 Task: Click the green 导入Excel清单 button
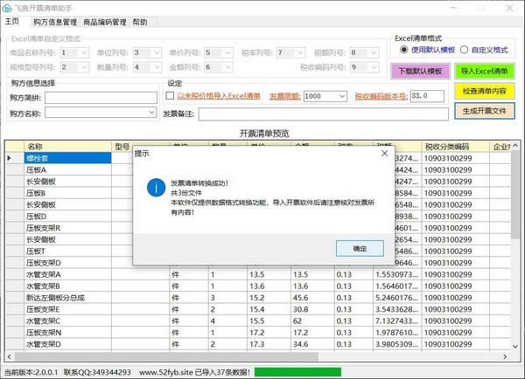(x=484, y=72)
